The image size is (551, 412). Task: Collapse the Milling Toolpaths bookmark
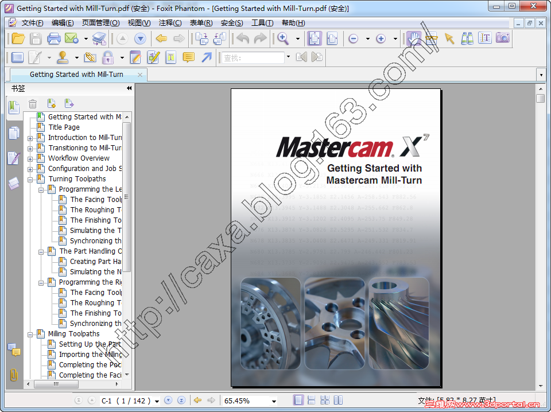[x=30, y=335]
